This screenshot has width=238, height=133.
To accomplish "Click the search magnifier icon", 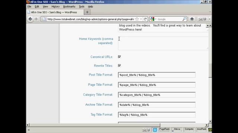I will (x=184, y=19).
